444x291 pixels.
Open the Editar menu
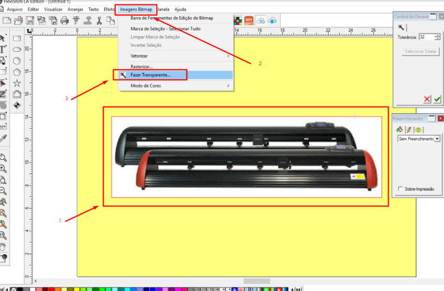coord(33,9)
